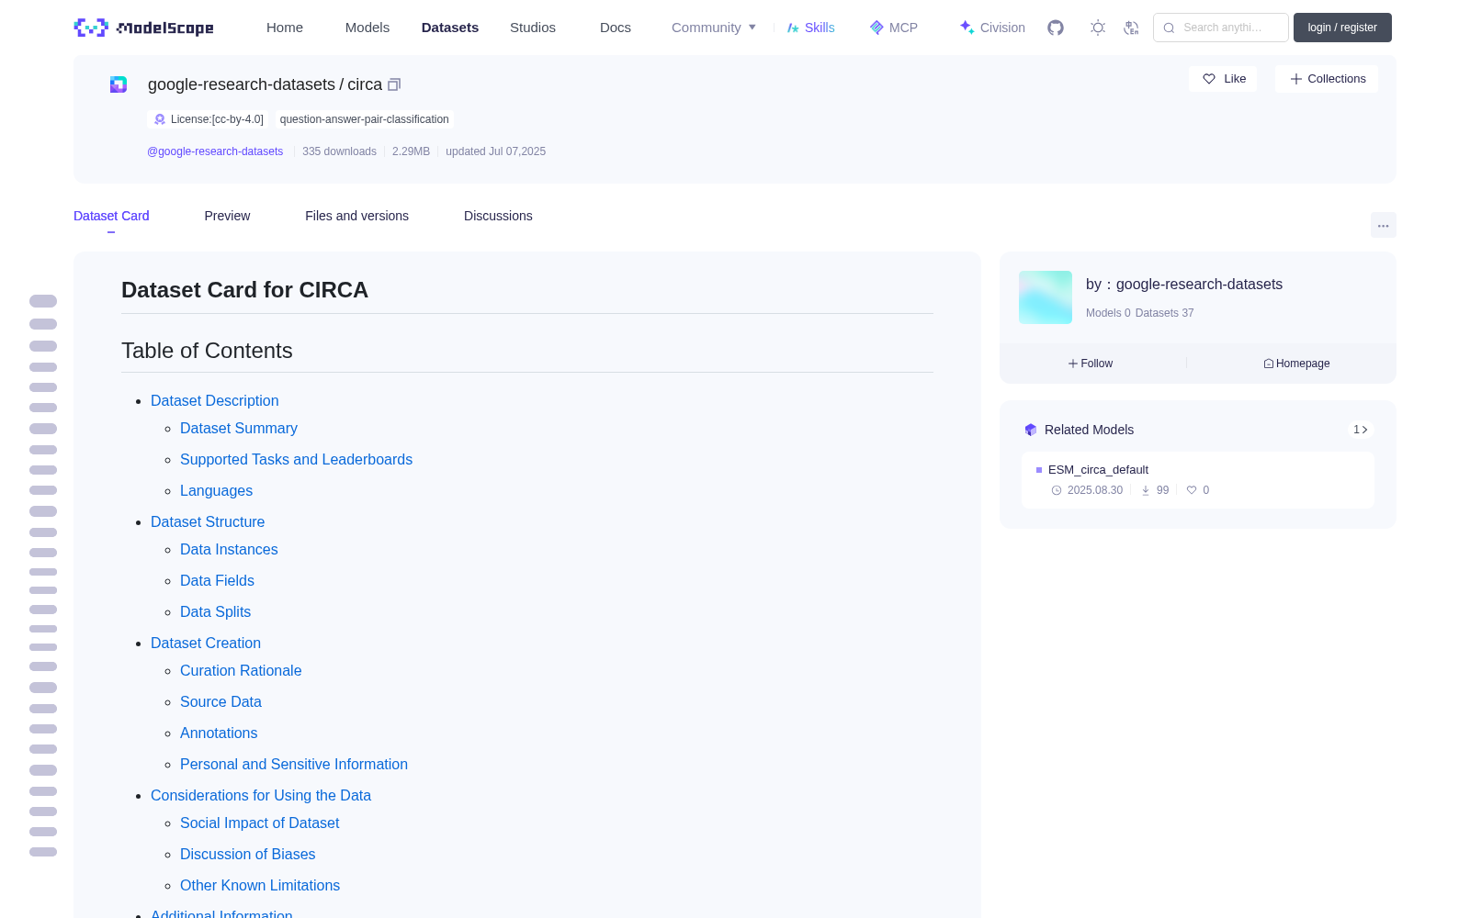Copy dataset name with the copy icon
Viewport: 1470px width, 918px height.
394,84
